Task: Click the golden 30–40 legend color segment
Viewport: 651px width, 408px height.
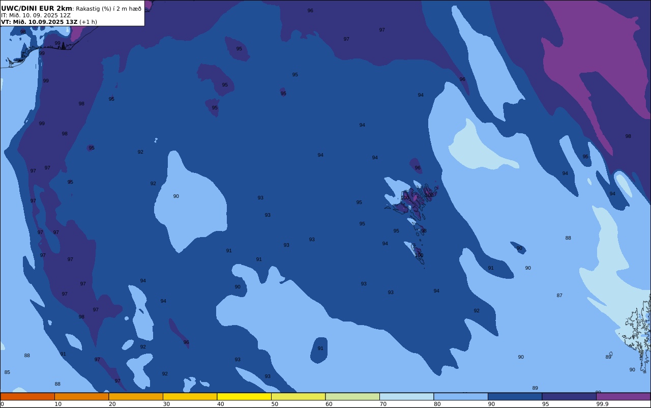Action: pyautogui.click(x=190, y=396)
